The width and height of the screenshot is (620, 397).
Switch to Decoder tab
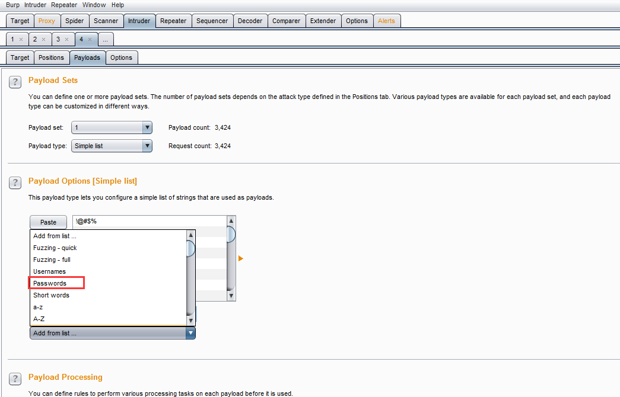click(x=250, y=21)
